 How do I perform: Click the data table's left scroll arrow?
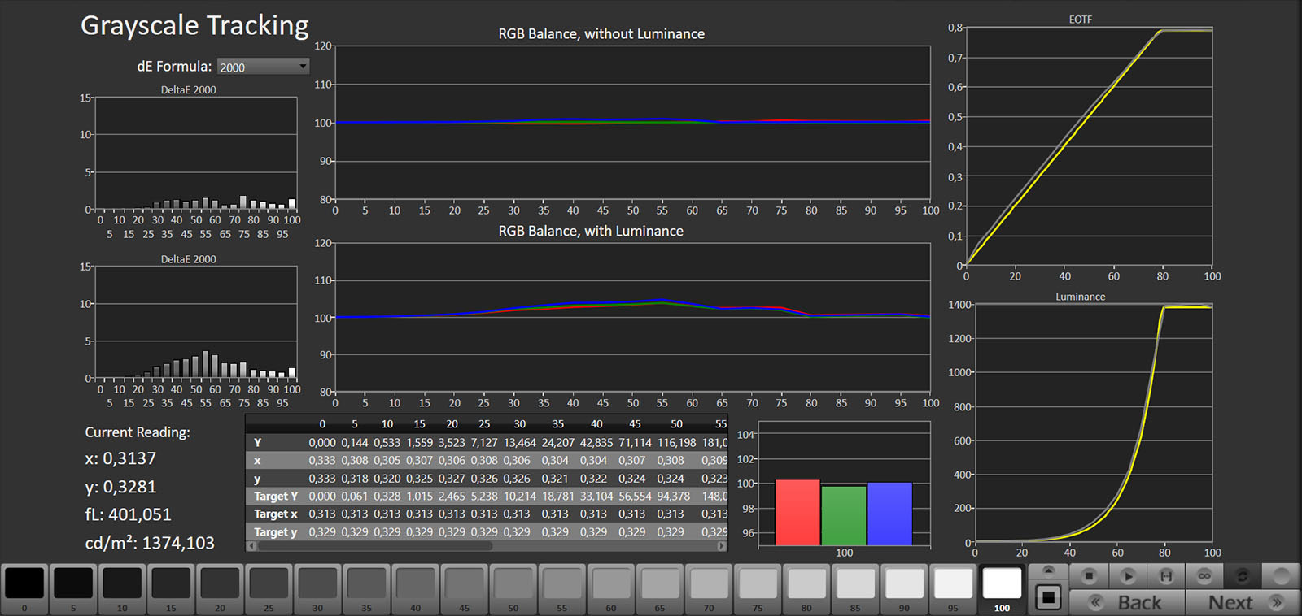click(251, 546)
